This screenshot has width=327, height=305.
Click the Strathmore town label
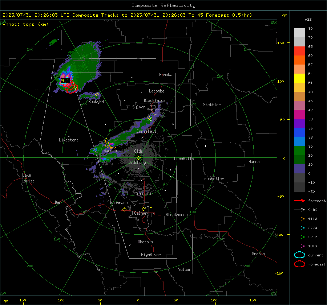(177, 215)
